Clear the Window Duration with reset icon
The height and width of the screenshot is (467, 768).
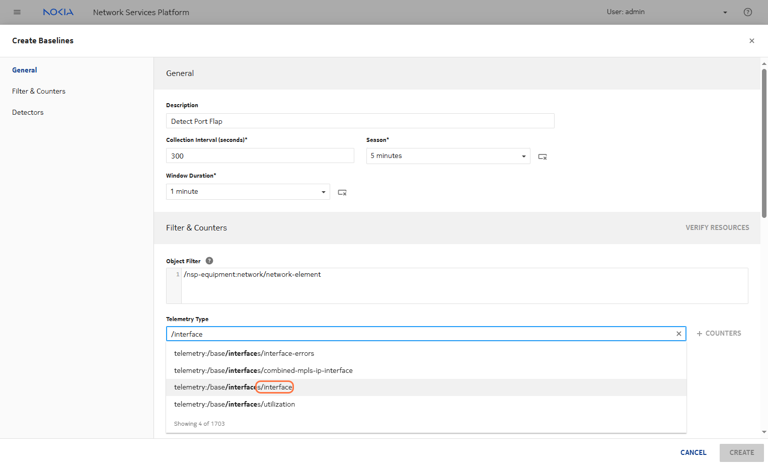tap(342, 192)
